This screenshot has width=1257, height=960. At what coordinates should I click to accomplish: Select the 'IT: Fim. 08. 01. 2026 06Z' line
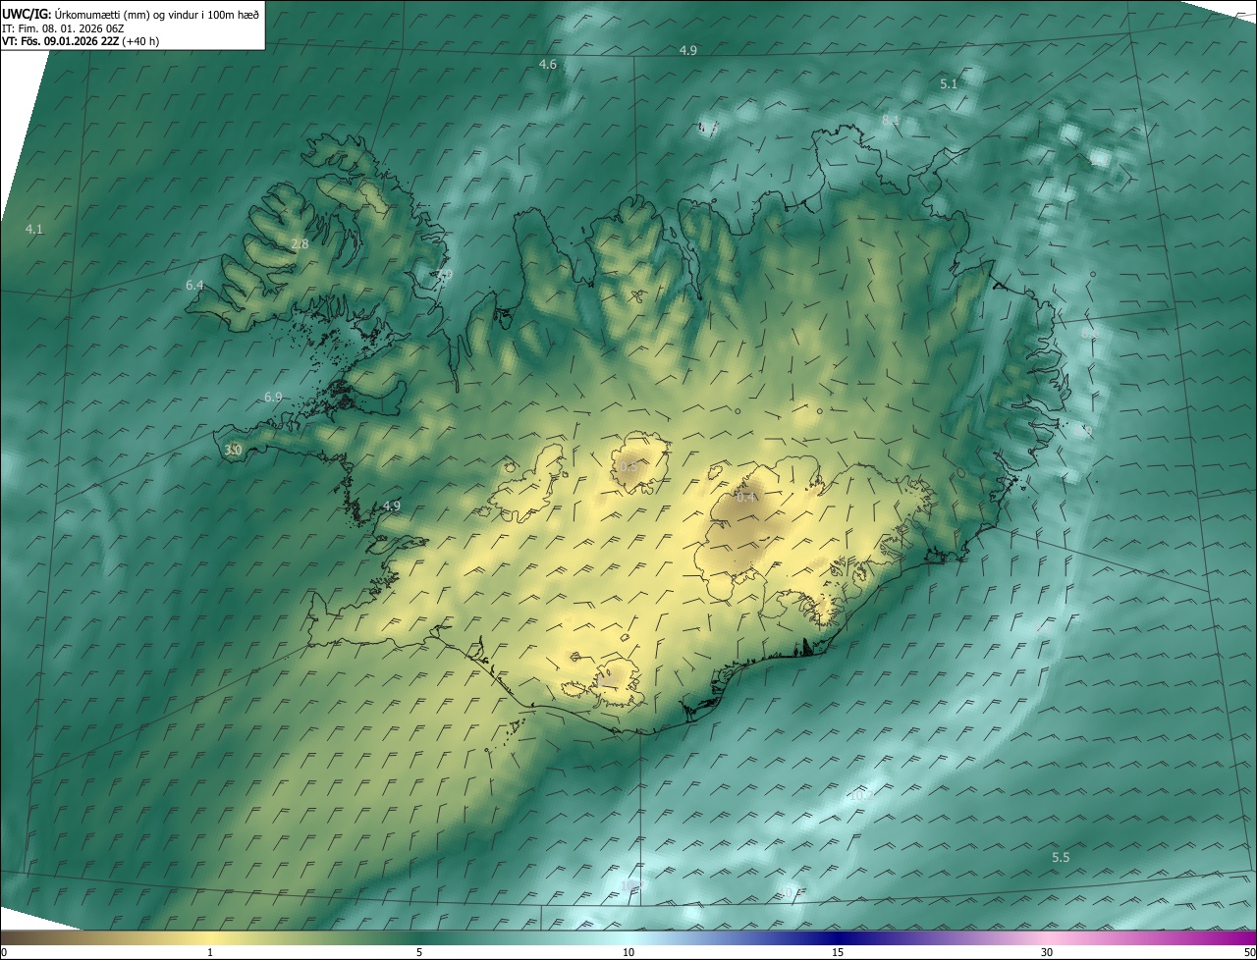coord(63,28)
